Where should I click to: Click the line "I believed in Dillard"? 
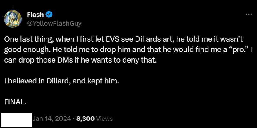(36, 81)
